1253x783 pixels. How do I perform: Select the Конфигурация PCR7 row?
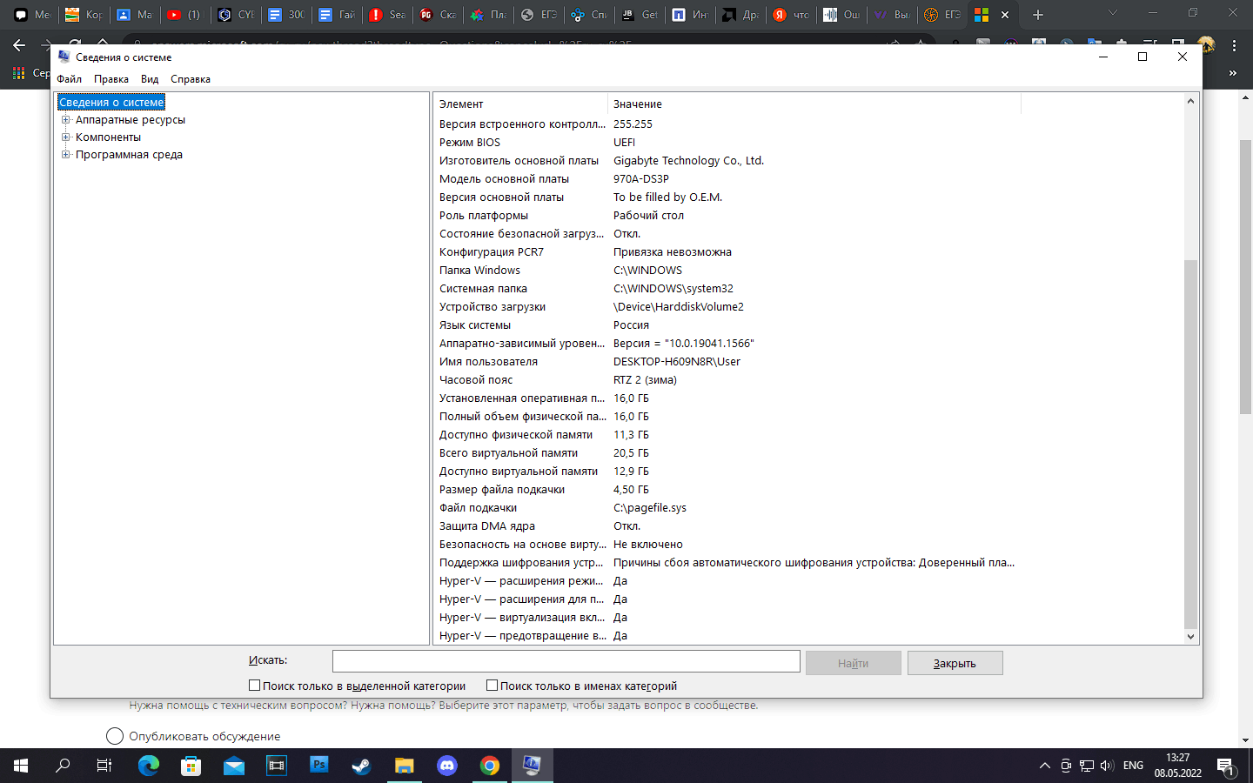(x=727, y=252)
